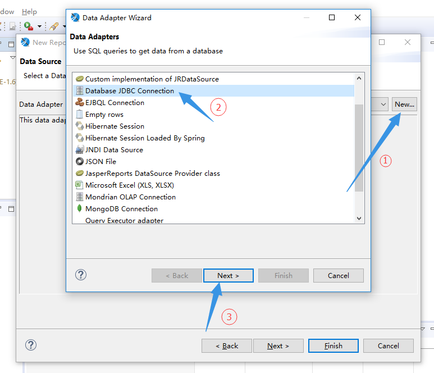
Task: Open the Help menu
Action: coord(29,12)
